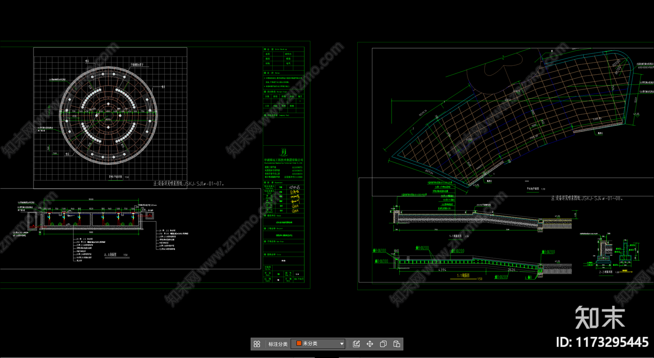Click the ID: 1173295445 text
Screen dimensions: 654x358
coord(602,342)
